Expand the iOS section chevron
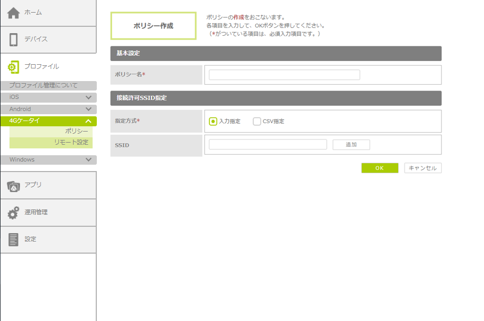484x321 pixels. point(88,97)
